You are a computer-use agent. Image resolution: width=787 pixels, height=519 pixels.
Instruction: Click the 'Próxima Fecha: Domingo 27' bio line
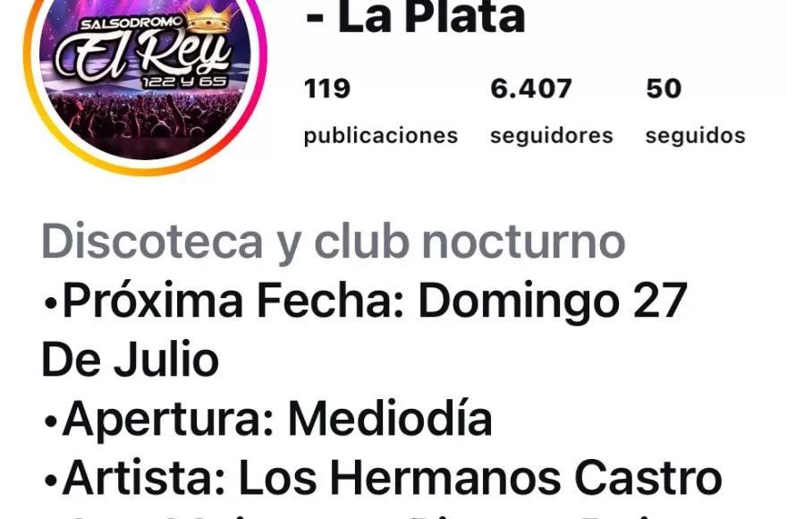366,302
